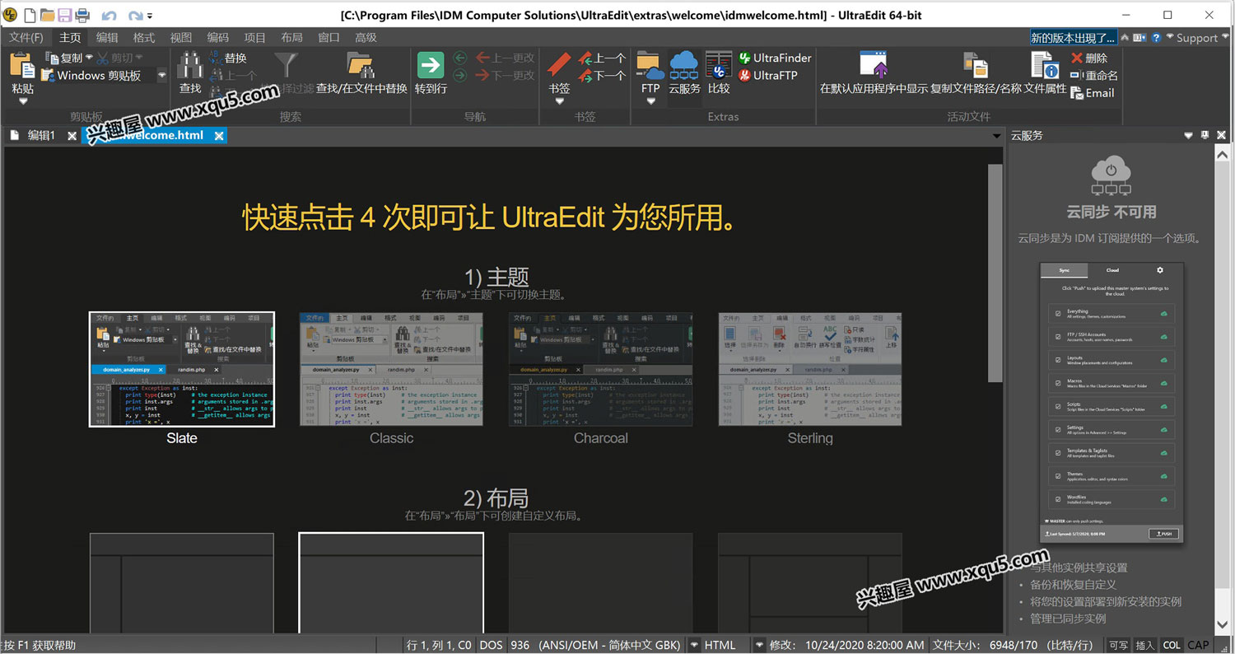
Task: Switch to the 格式 ribbon tab
Action: 144,37
